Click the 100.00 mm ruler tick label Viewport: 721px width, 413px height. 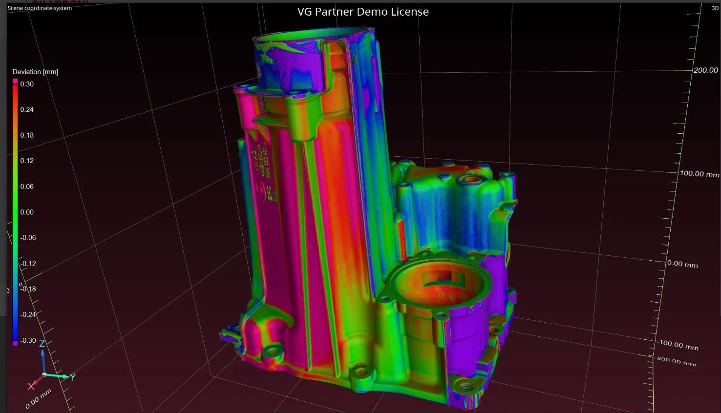[699, 174]
